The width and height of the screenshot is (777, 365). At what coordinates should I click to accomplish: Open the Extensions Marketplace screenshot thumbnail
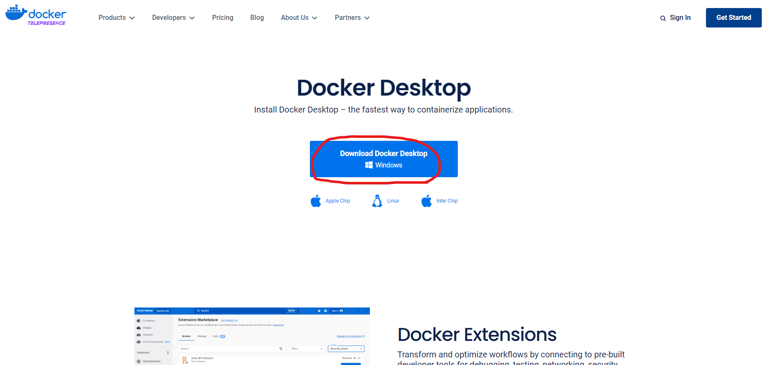click(x=252, y=336)
